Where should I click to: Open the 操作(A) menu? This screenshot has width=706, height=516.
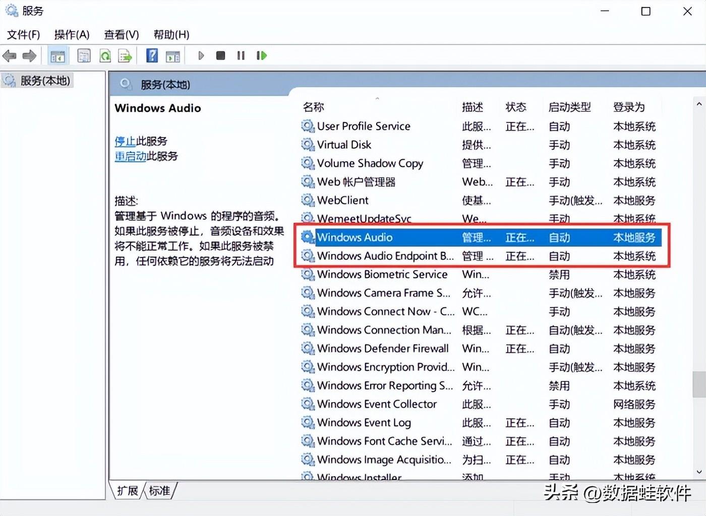click(72, 35)
